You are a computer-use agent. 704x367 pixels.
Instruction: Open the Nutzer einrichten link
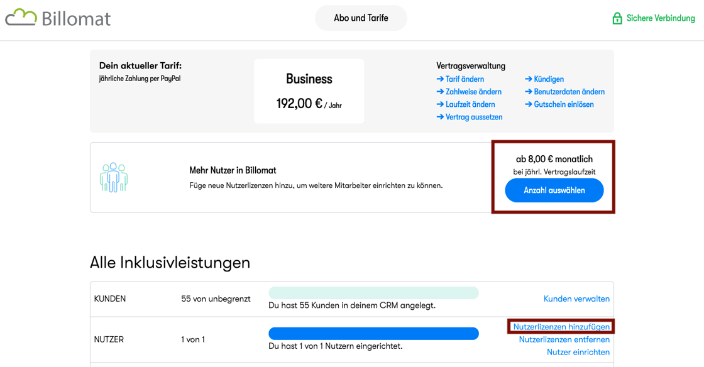(578, 352)
